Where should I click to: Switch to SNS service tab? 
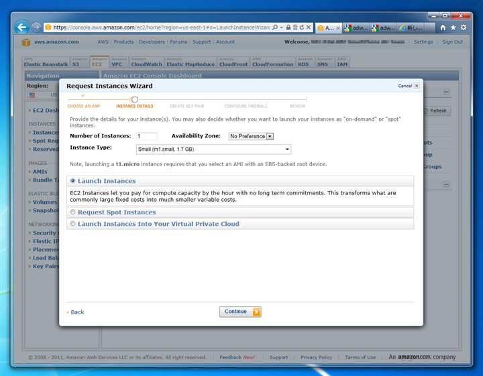(x=325, y=62)
